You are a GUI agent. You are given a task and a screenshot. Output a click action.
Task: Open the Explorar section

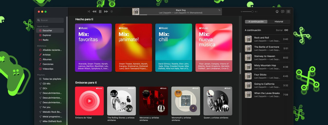click(50, 35)
